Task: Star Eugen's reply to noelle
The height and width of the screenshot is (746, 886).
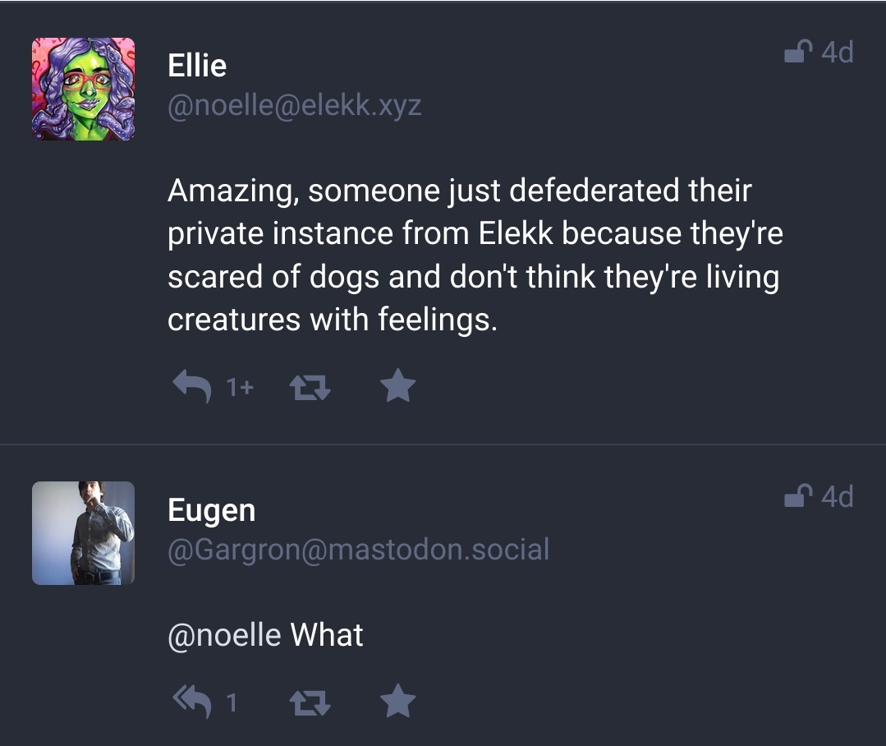Action: pos(398,702)
